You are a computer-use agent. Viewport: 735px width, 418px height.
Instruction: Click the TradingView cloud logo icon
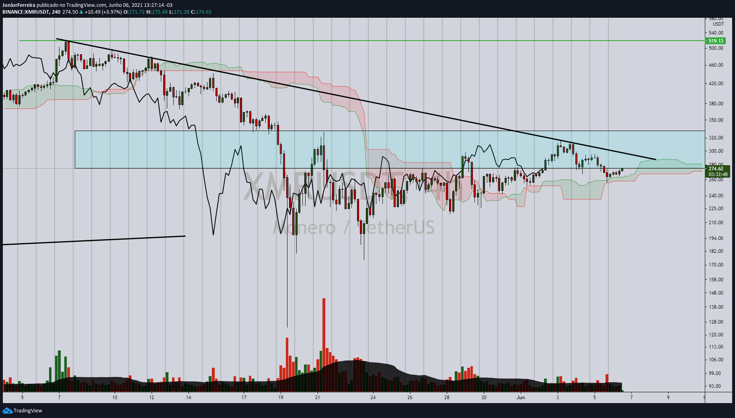point(7,410)
